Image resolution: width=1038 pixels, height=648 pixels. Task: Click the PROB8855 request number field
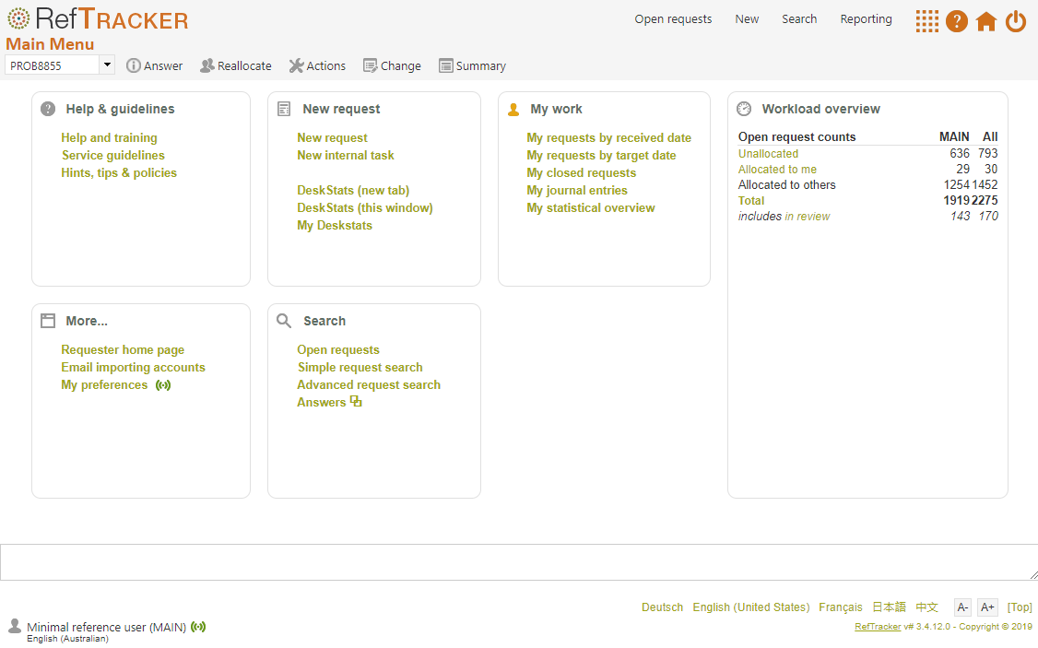click(x=53, y=65)
